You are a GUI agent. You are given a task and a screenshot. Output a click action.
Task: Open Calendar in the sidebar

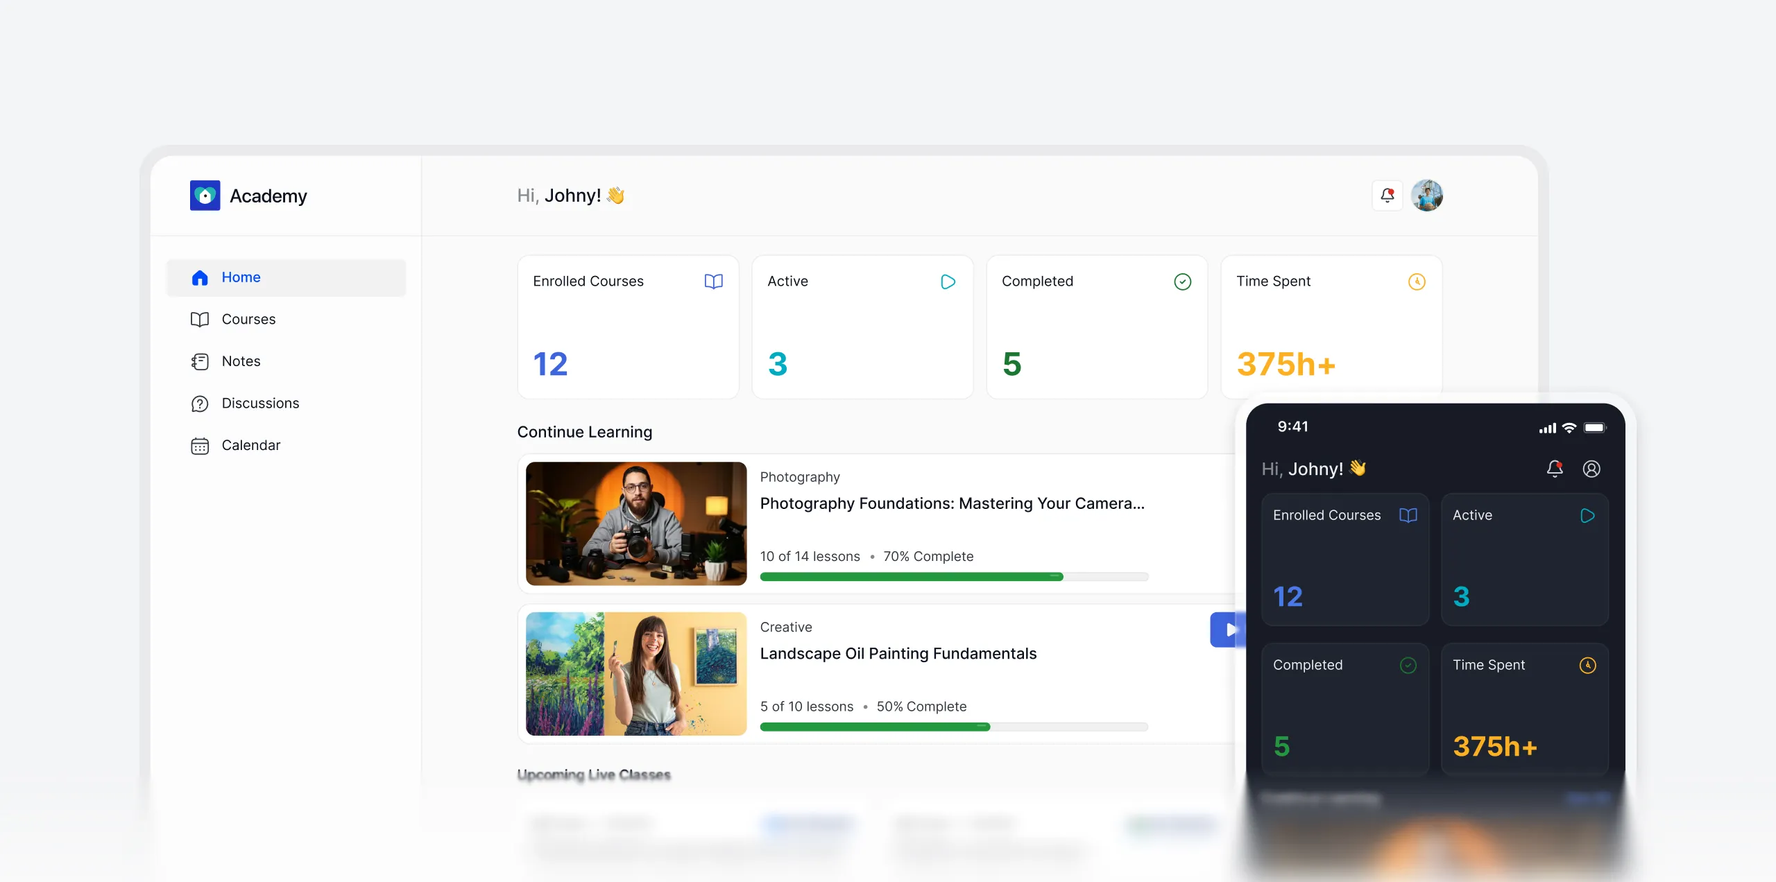tap(287, 445)
